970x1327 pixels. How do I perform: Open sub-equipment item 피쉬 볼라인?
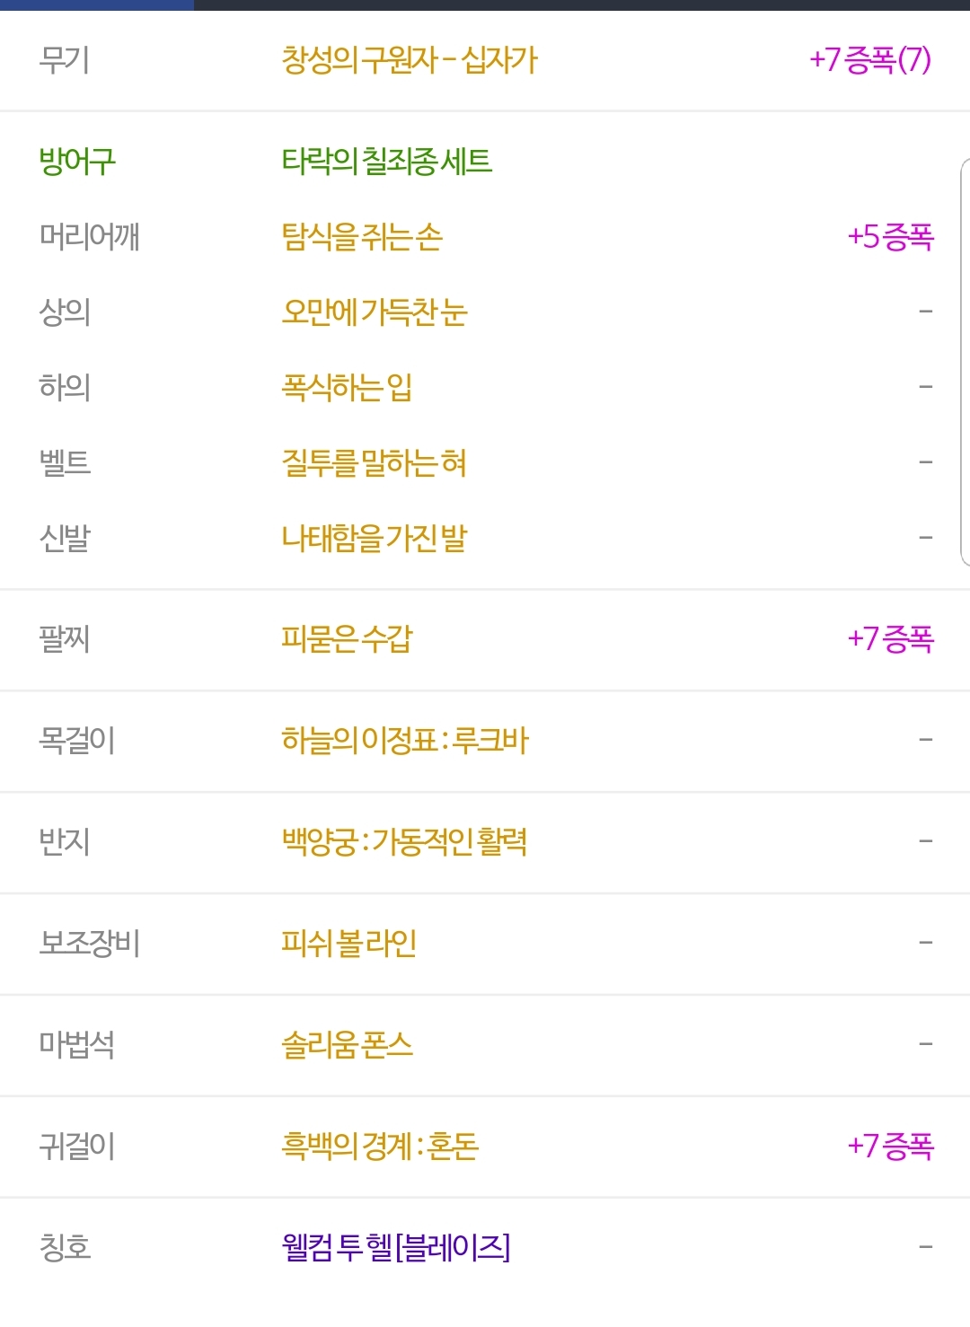point(348,944)
